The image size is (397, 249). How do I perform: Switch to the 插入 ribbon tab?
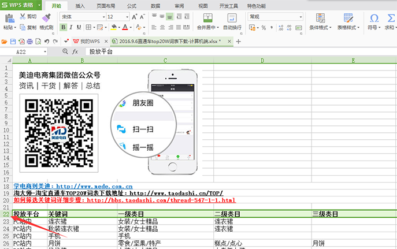pos(80,6)
